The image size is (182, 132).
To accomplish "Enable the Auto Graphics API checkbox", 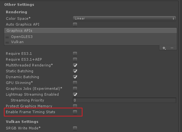I will point(75,25).
